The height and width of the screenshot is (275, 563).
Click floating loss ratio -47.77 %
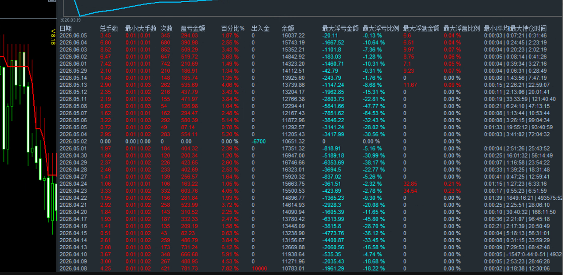pos(374,106)
